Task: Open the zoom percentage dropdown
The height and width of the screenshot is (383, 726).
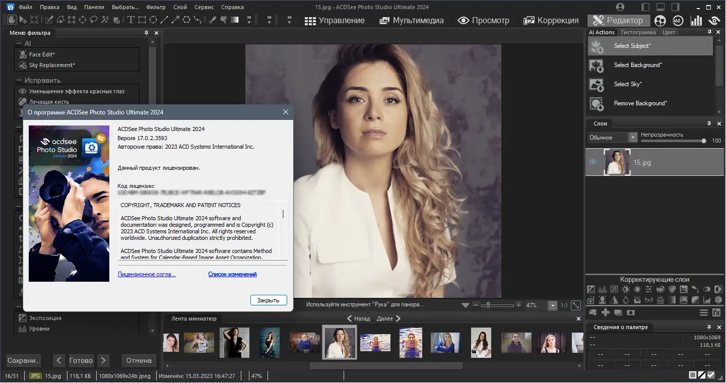Action: coord(553,305)
